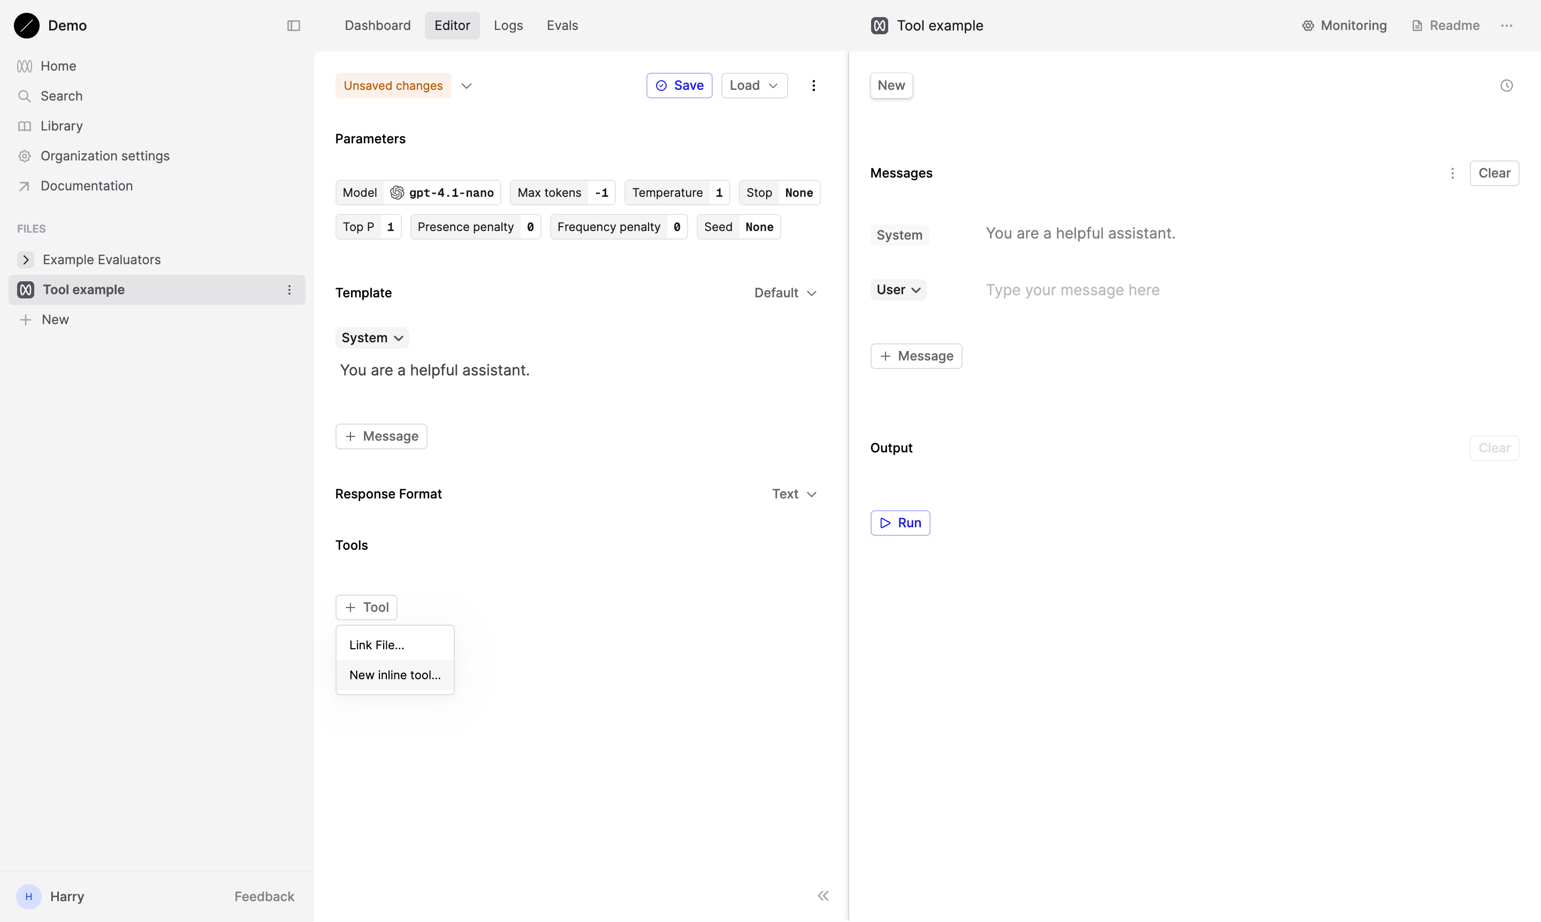Collapse the sidebar panel icon

[x=293, y=26]
